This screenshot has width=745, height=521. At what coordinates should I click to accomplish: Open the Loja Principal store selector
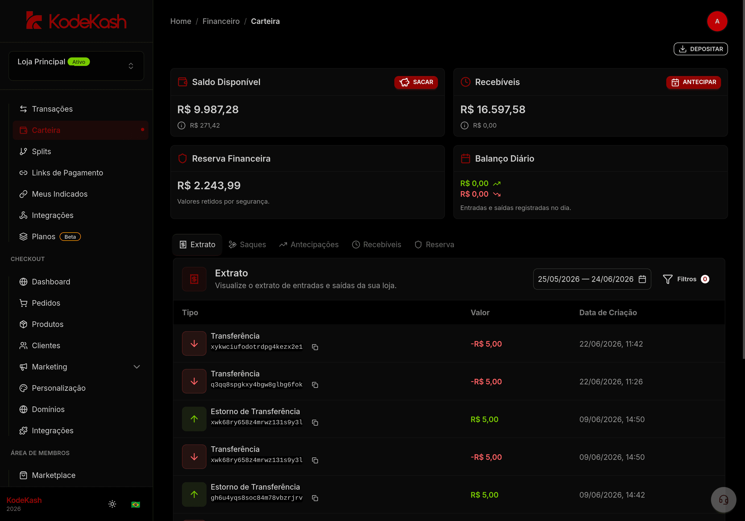coord(76,66)
